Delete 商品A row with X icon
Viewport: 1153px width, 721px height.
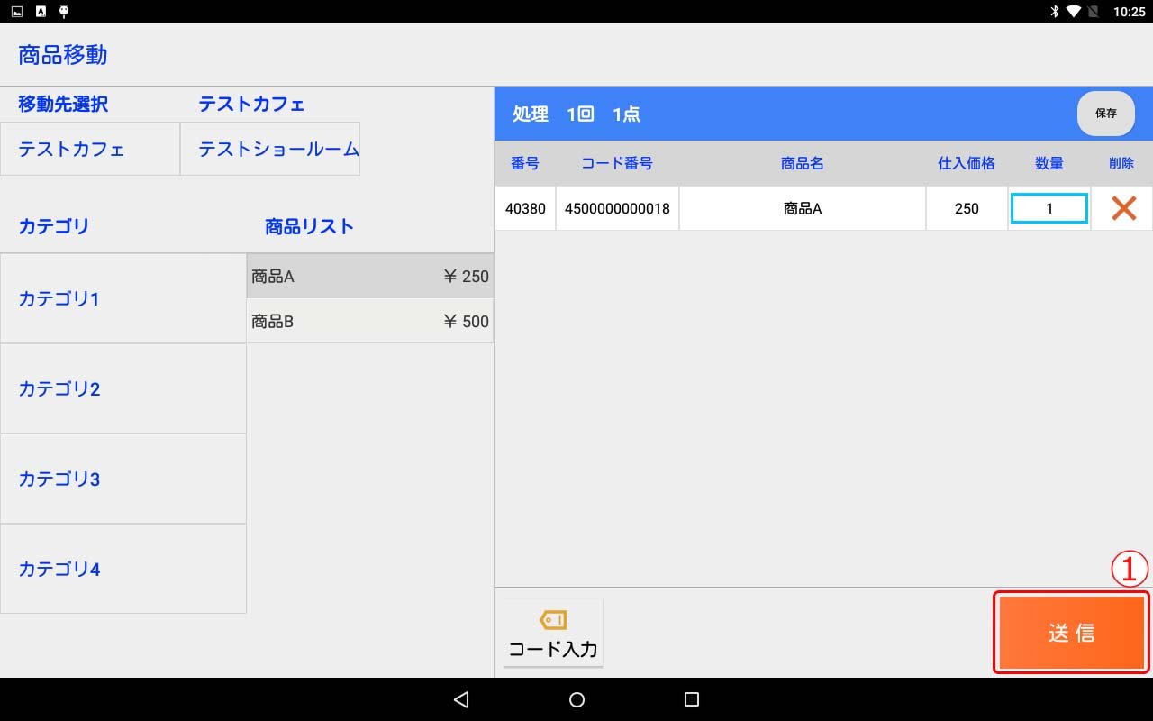coord(1123,208)
